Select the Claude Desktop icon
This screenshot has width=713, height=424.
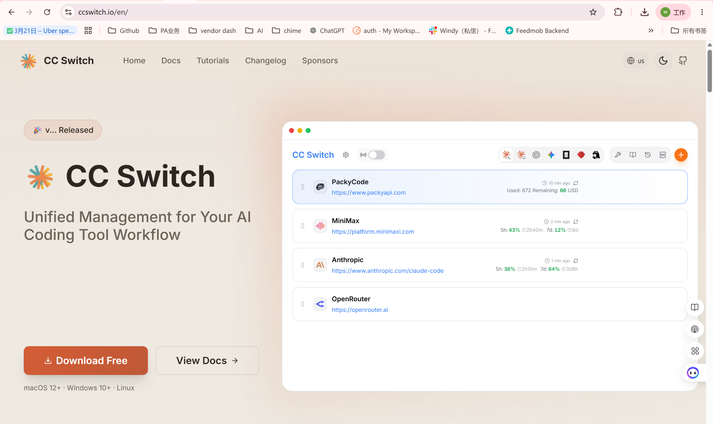521,155
